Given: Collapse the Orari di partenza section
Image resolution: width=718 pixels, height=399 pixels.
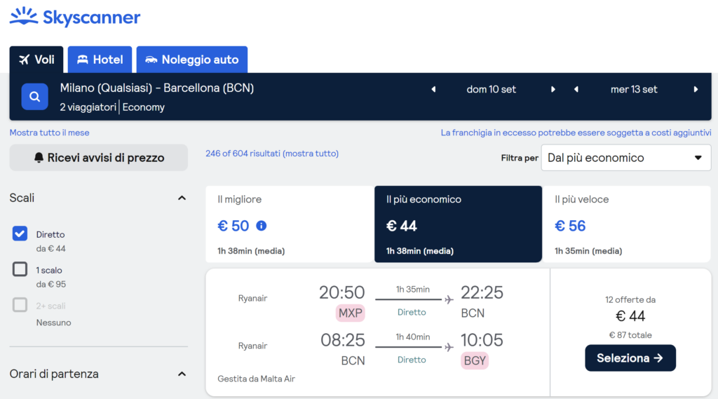Looking at the screenshot, I should (182, 374).
